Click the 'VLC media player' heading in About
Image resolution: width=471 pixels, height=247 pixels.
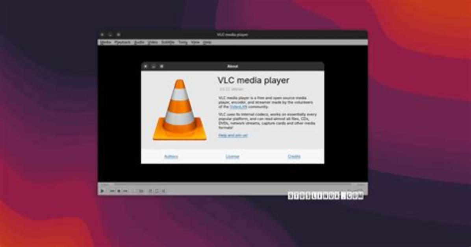tap(254, 81)
